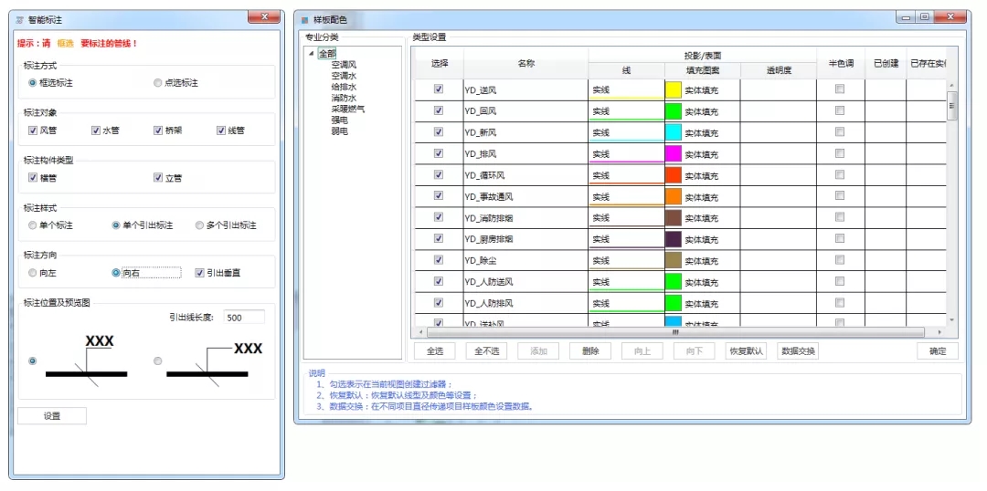This screenshot has width=987, height=491.
Task: Click the 全不选 button
Action: 486,351
